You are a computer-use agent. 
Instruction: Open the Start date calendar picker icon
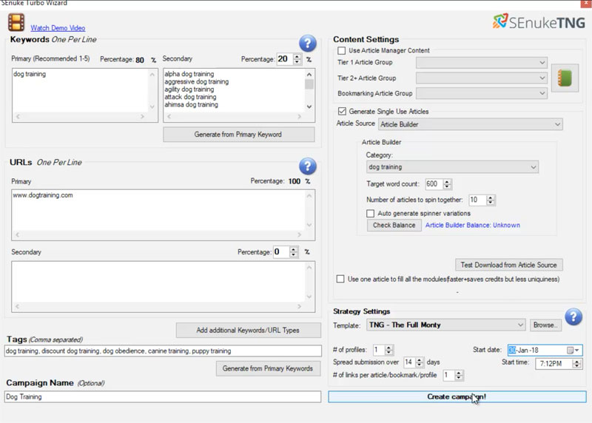pos(573,351)
